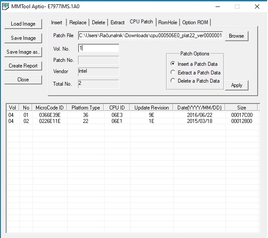Click the Create Report button
The height and width of the screenshot is (238, 268).
[x=23, y=66]
